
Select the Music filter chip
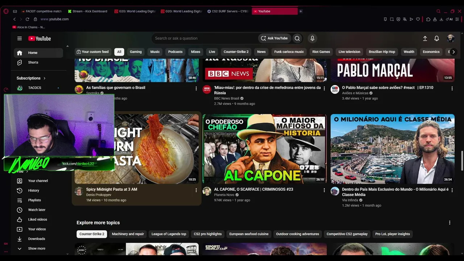click(x=155, y=52)
